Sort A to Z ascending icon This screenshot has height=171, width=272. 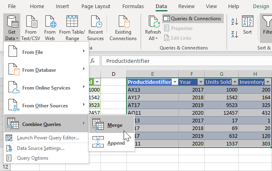pos(235,21)
